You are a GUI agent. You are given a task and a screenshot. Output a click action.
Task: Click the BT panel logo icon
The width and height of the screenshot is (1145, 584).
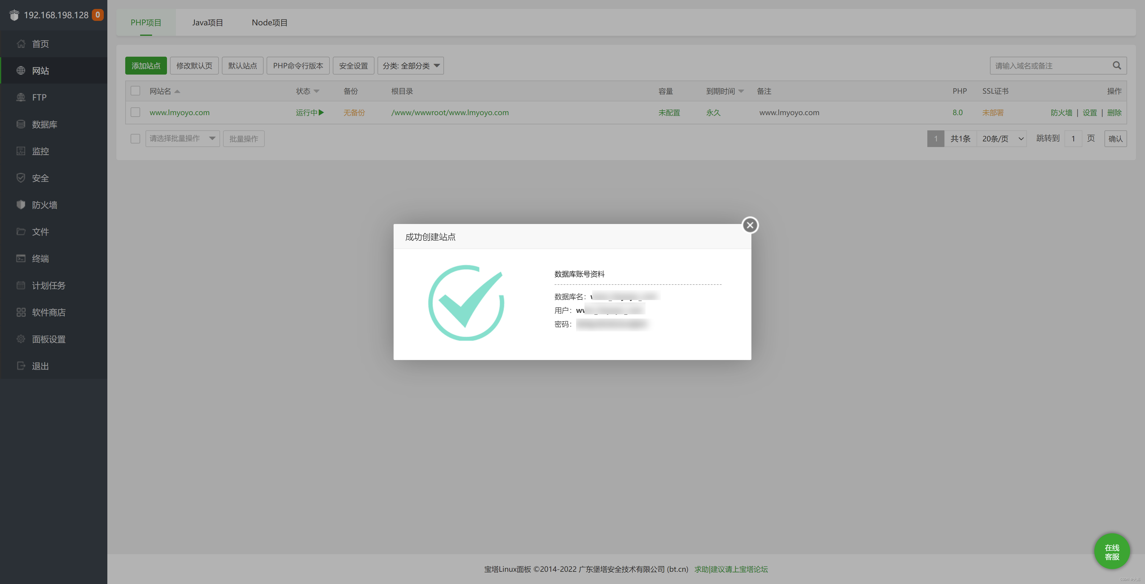[14, 15]
